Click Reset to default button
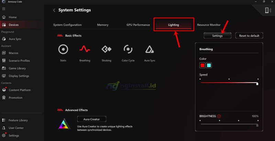 point(249,36)
